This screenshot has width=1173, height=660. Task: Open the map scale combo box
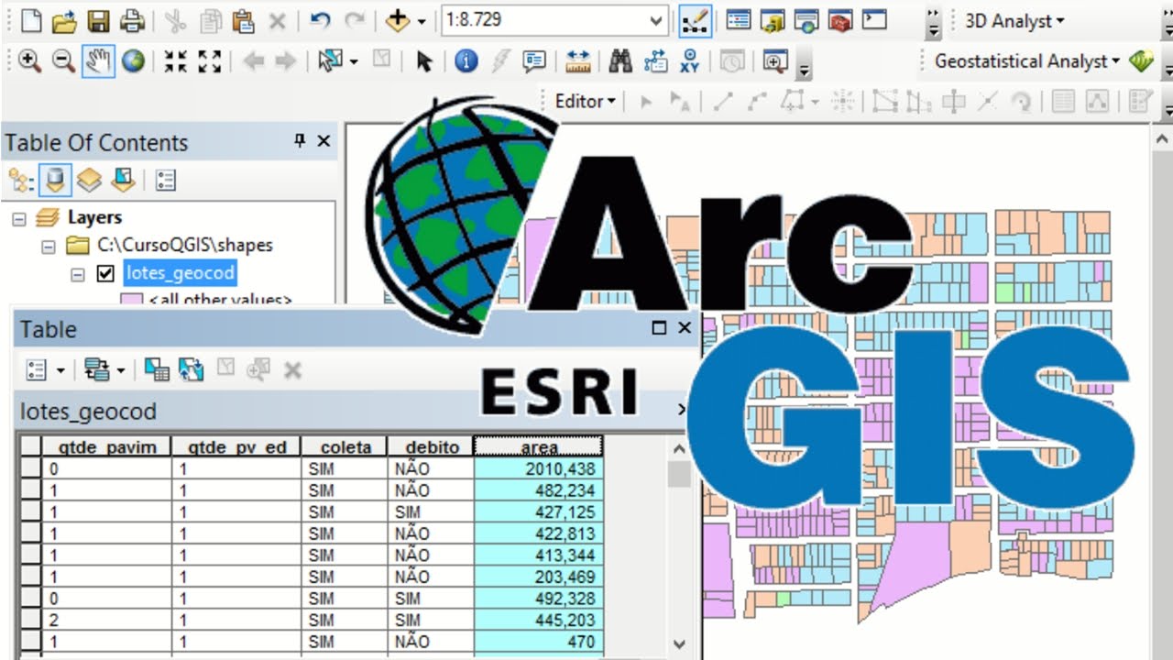pos(656,20)
